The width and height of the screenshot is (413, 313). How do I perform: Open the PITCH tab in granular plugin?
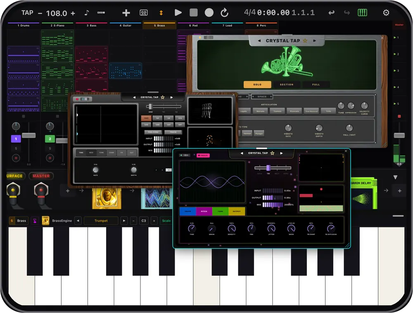[204, 211]
